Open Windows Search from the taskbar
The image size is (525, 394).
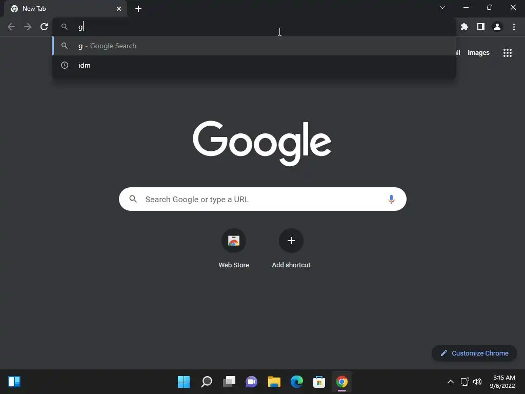(207, 382)
